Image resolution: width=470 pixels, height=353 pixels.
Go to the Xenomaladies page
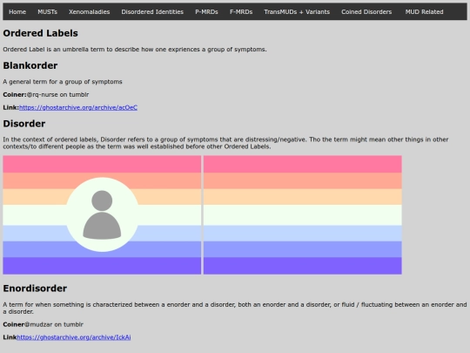[90, 11]
